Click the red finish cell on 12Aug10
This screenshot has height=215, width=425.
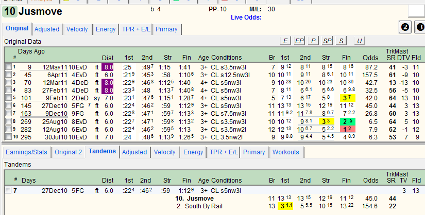[347, 129]
